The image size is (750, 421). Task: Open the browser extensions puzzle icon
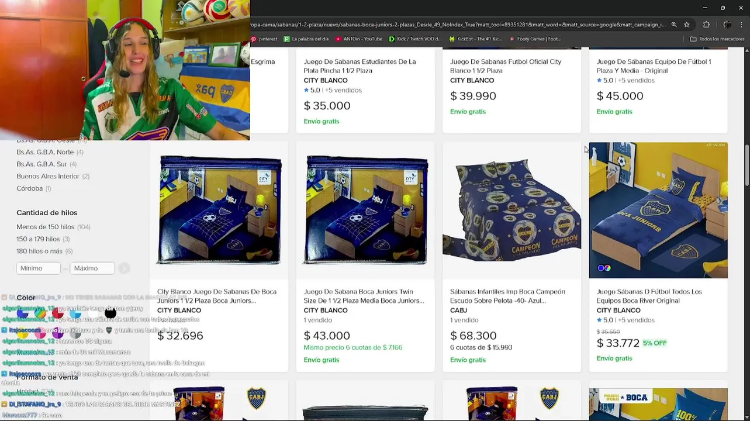click(706, 25)
